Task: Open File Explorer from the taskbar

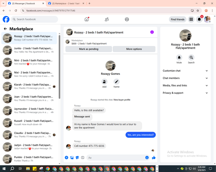Action: (28, 169)
